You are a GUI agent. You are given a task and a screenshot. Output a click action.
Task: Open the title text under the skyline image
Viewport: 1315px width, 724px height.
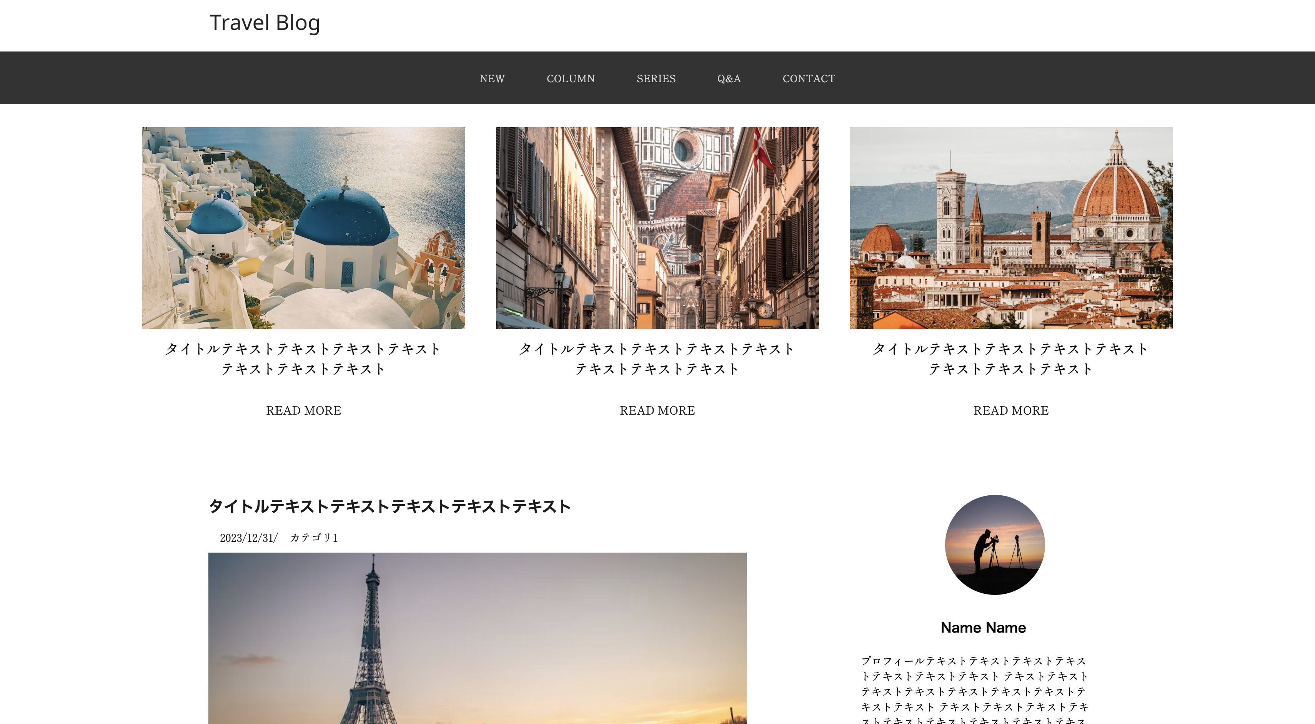[x=1010, y=359]
